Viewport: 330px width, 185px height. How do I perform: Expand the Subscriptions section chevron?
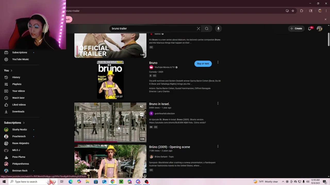[24, 123]
